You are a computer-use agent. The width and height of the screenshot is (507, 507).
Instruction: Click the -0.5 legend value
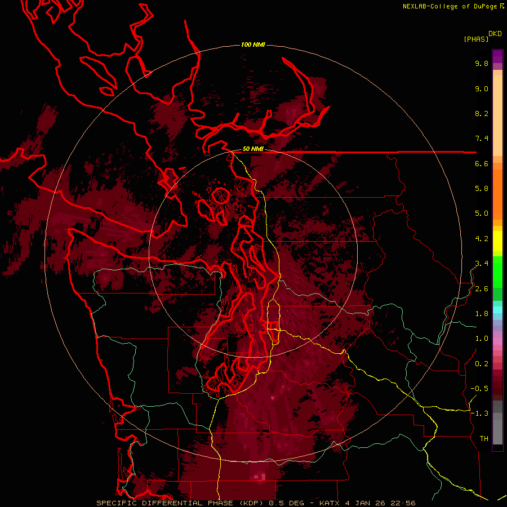(x=479, y=389)
